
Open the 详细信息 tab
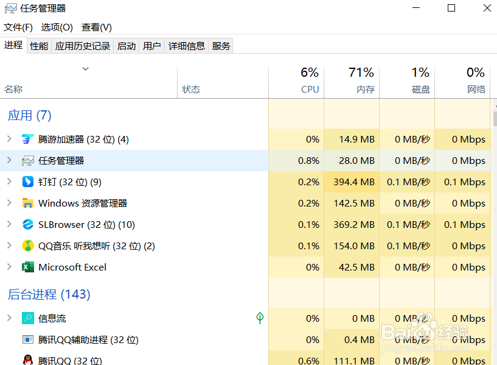(x=186, y=46)
